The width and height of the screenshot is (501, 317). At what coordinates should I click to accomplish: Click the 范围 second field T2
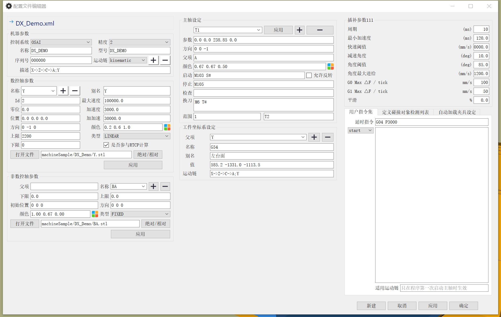click(299, 117)
